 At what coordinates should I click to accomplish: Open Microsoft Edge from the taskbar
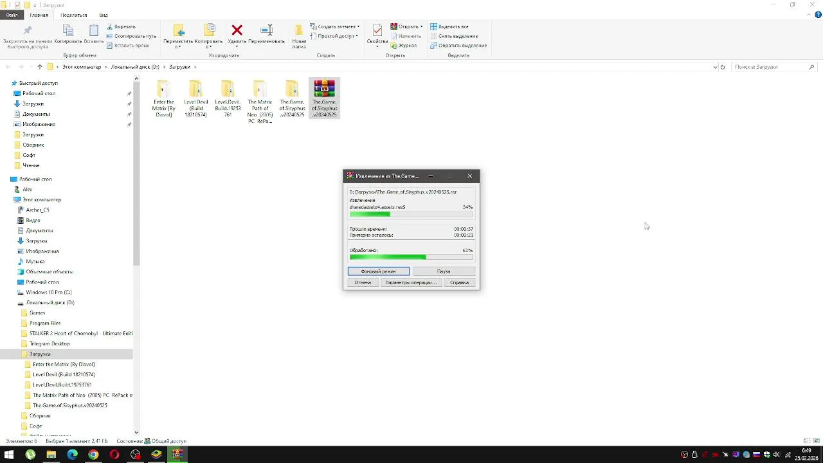coord(72,455)
